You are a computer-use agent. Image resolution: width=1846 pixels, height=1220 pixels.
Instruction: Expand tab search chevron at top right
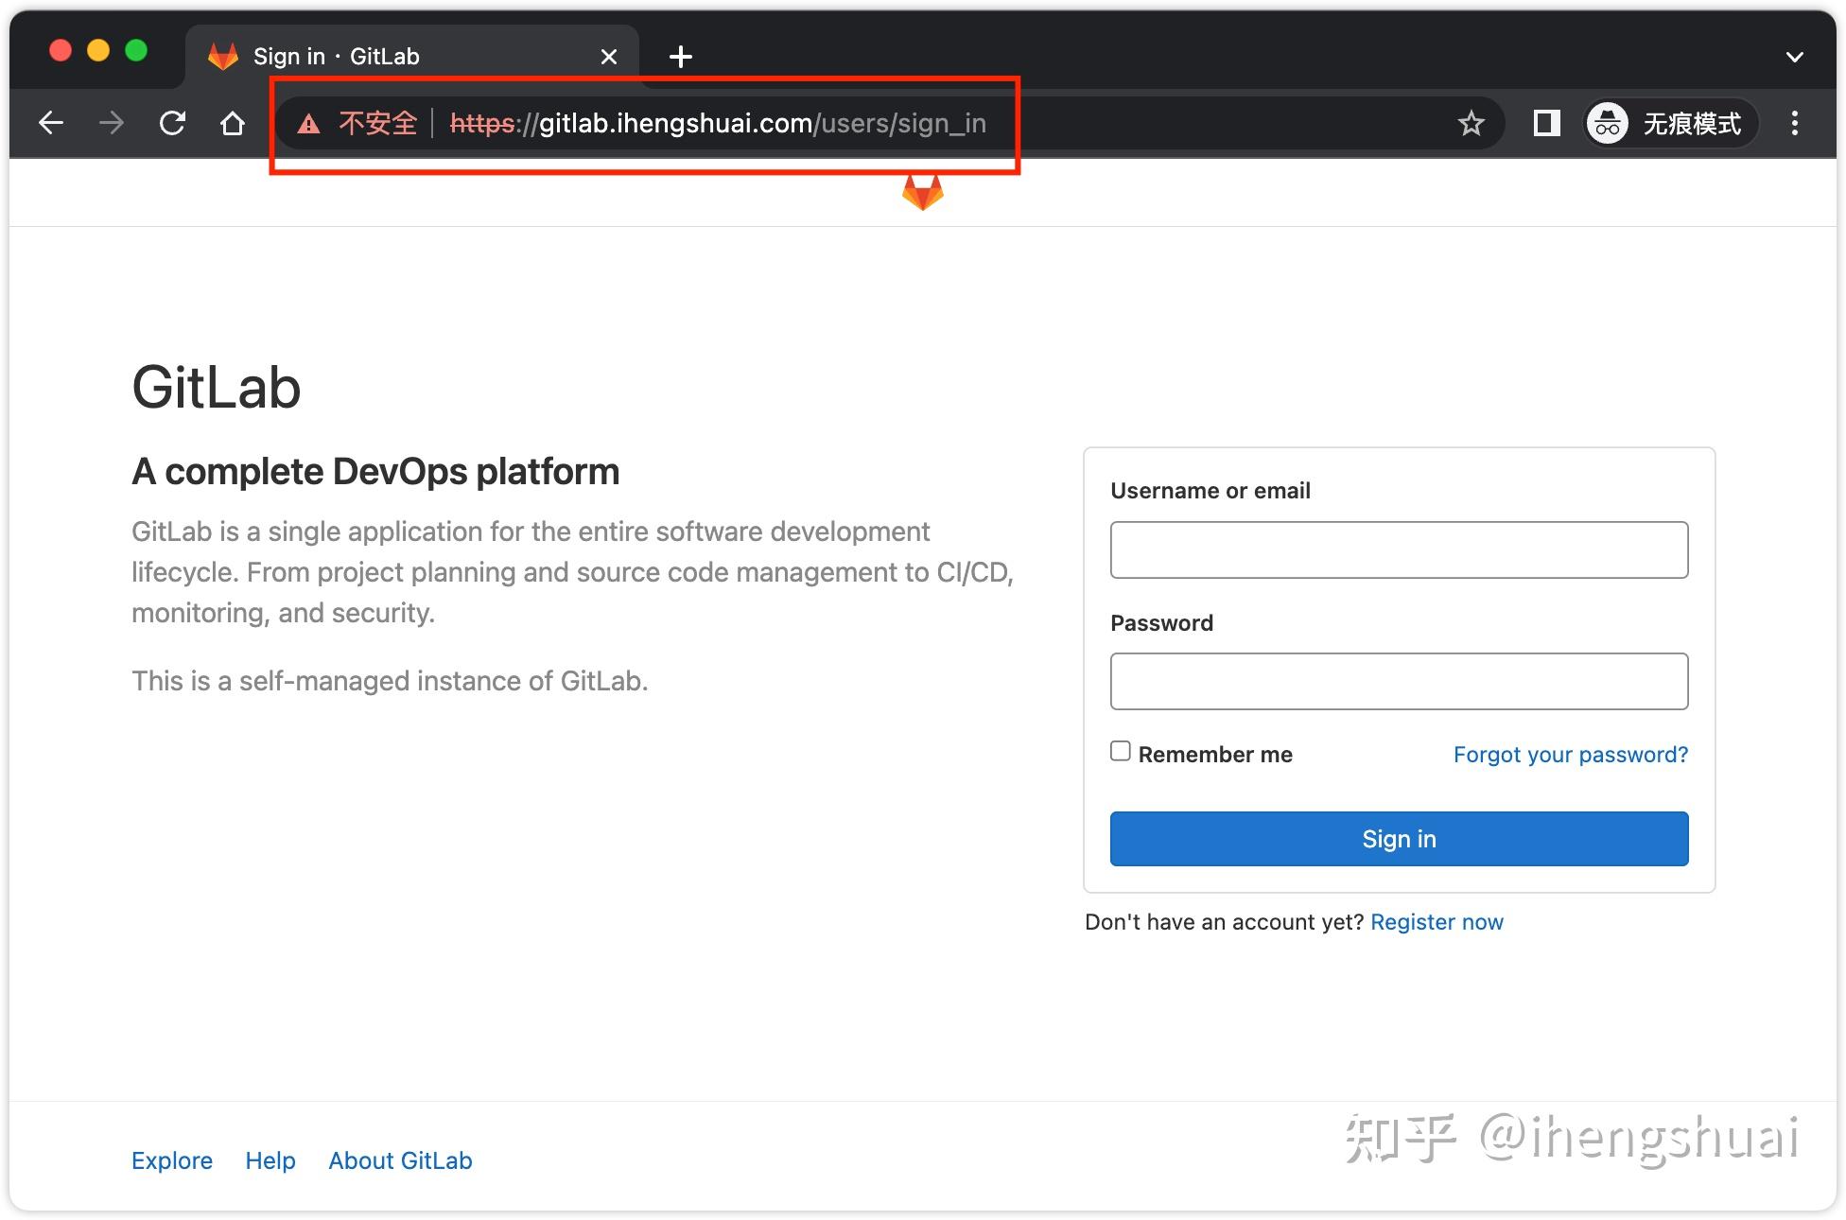(1794, 57)
